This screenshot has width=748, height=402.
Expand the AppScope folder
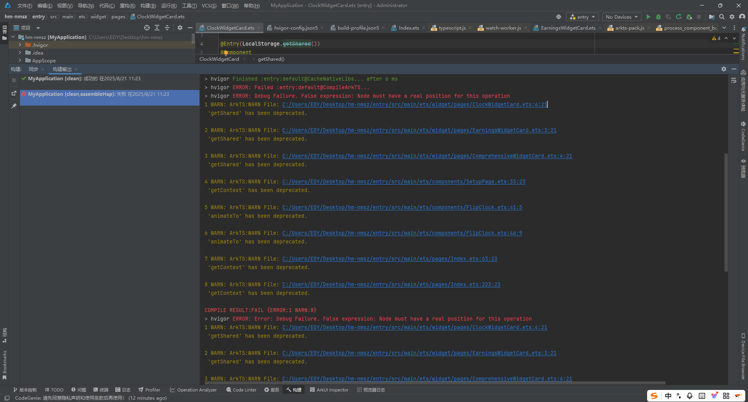point(20,60)
